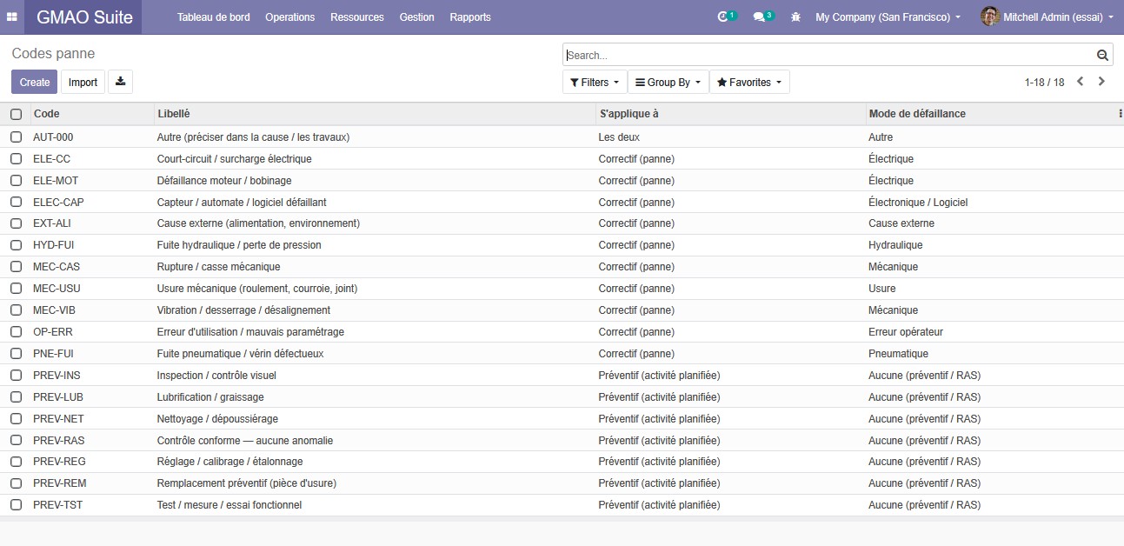The image size is (1124, 546).
Task: Open the Gestion menu
Action: [x=416, y=17]
